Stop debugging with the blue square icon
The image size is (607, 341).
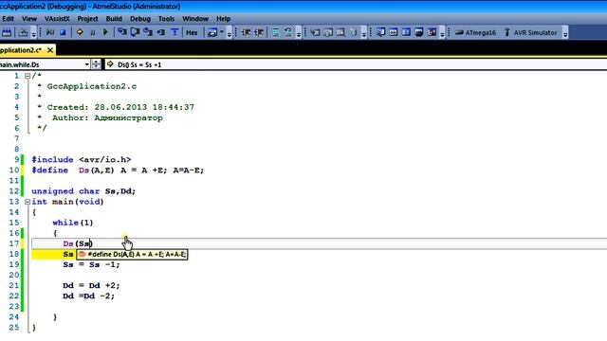point(63,32)
